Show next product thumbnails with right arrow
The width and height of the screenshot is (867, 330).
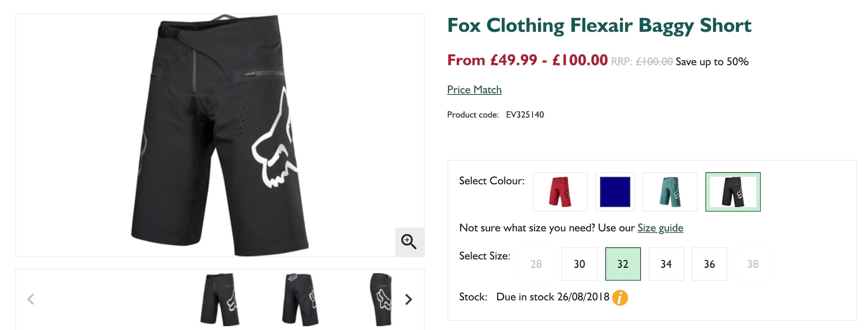pos(409,299)
